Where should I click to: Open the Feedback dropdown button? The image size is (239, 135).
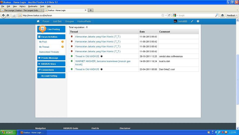click(232, 15)
